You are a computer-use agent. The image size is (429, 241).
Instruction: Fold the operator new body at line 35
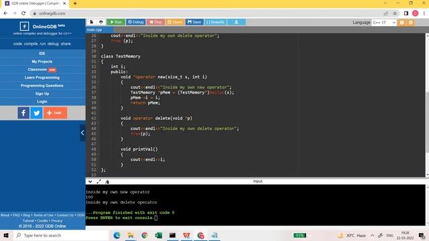(99, 82)
